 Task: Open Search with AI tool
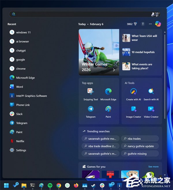tap(151, 94)
